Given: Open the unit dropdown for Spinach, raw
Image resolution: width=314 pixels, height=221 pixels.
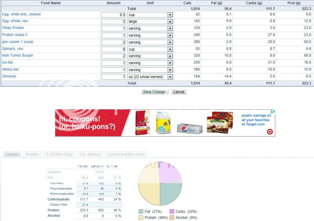Looking at the screenshot, I should (x=170, y=49).
